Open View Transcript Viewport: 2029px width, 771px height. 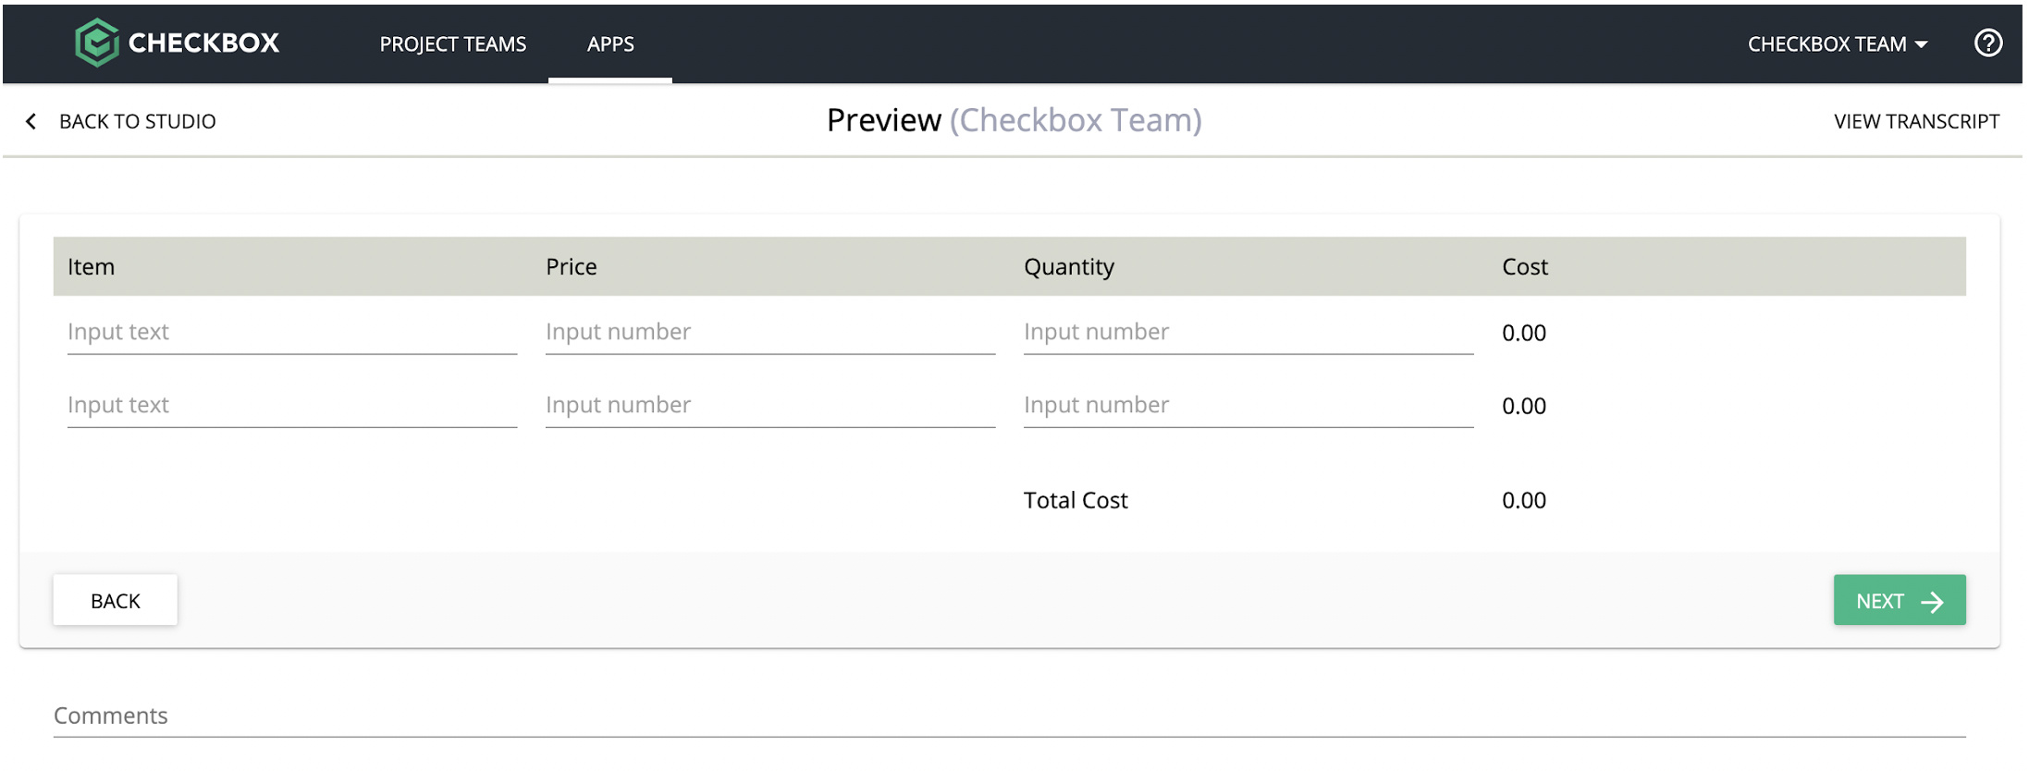coord(1916,121)
